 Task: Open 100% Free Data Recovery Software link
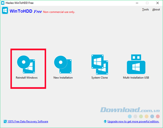tap(28, 121)
